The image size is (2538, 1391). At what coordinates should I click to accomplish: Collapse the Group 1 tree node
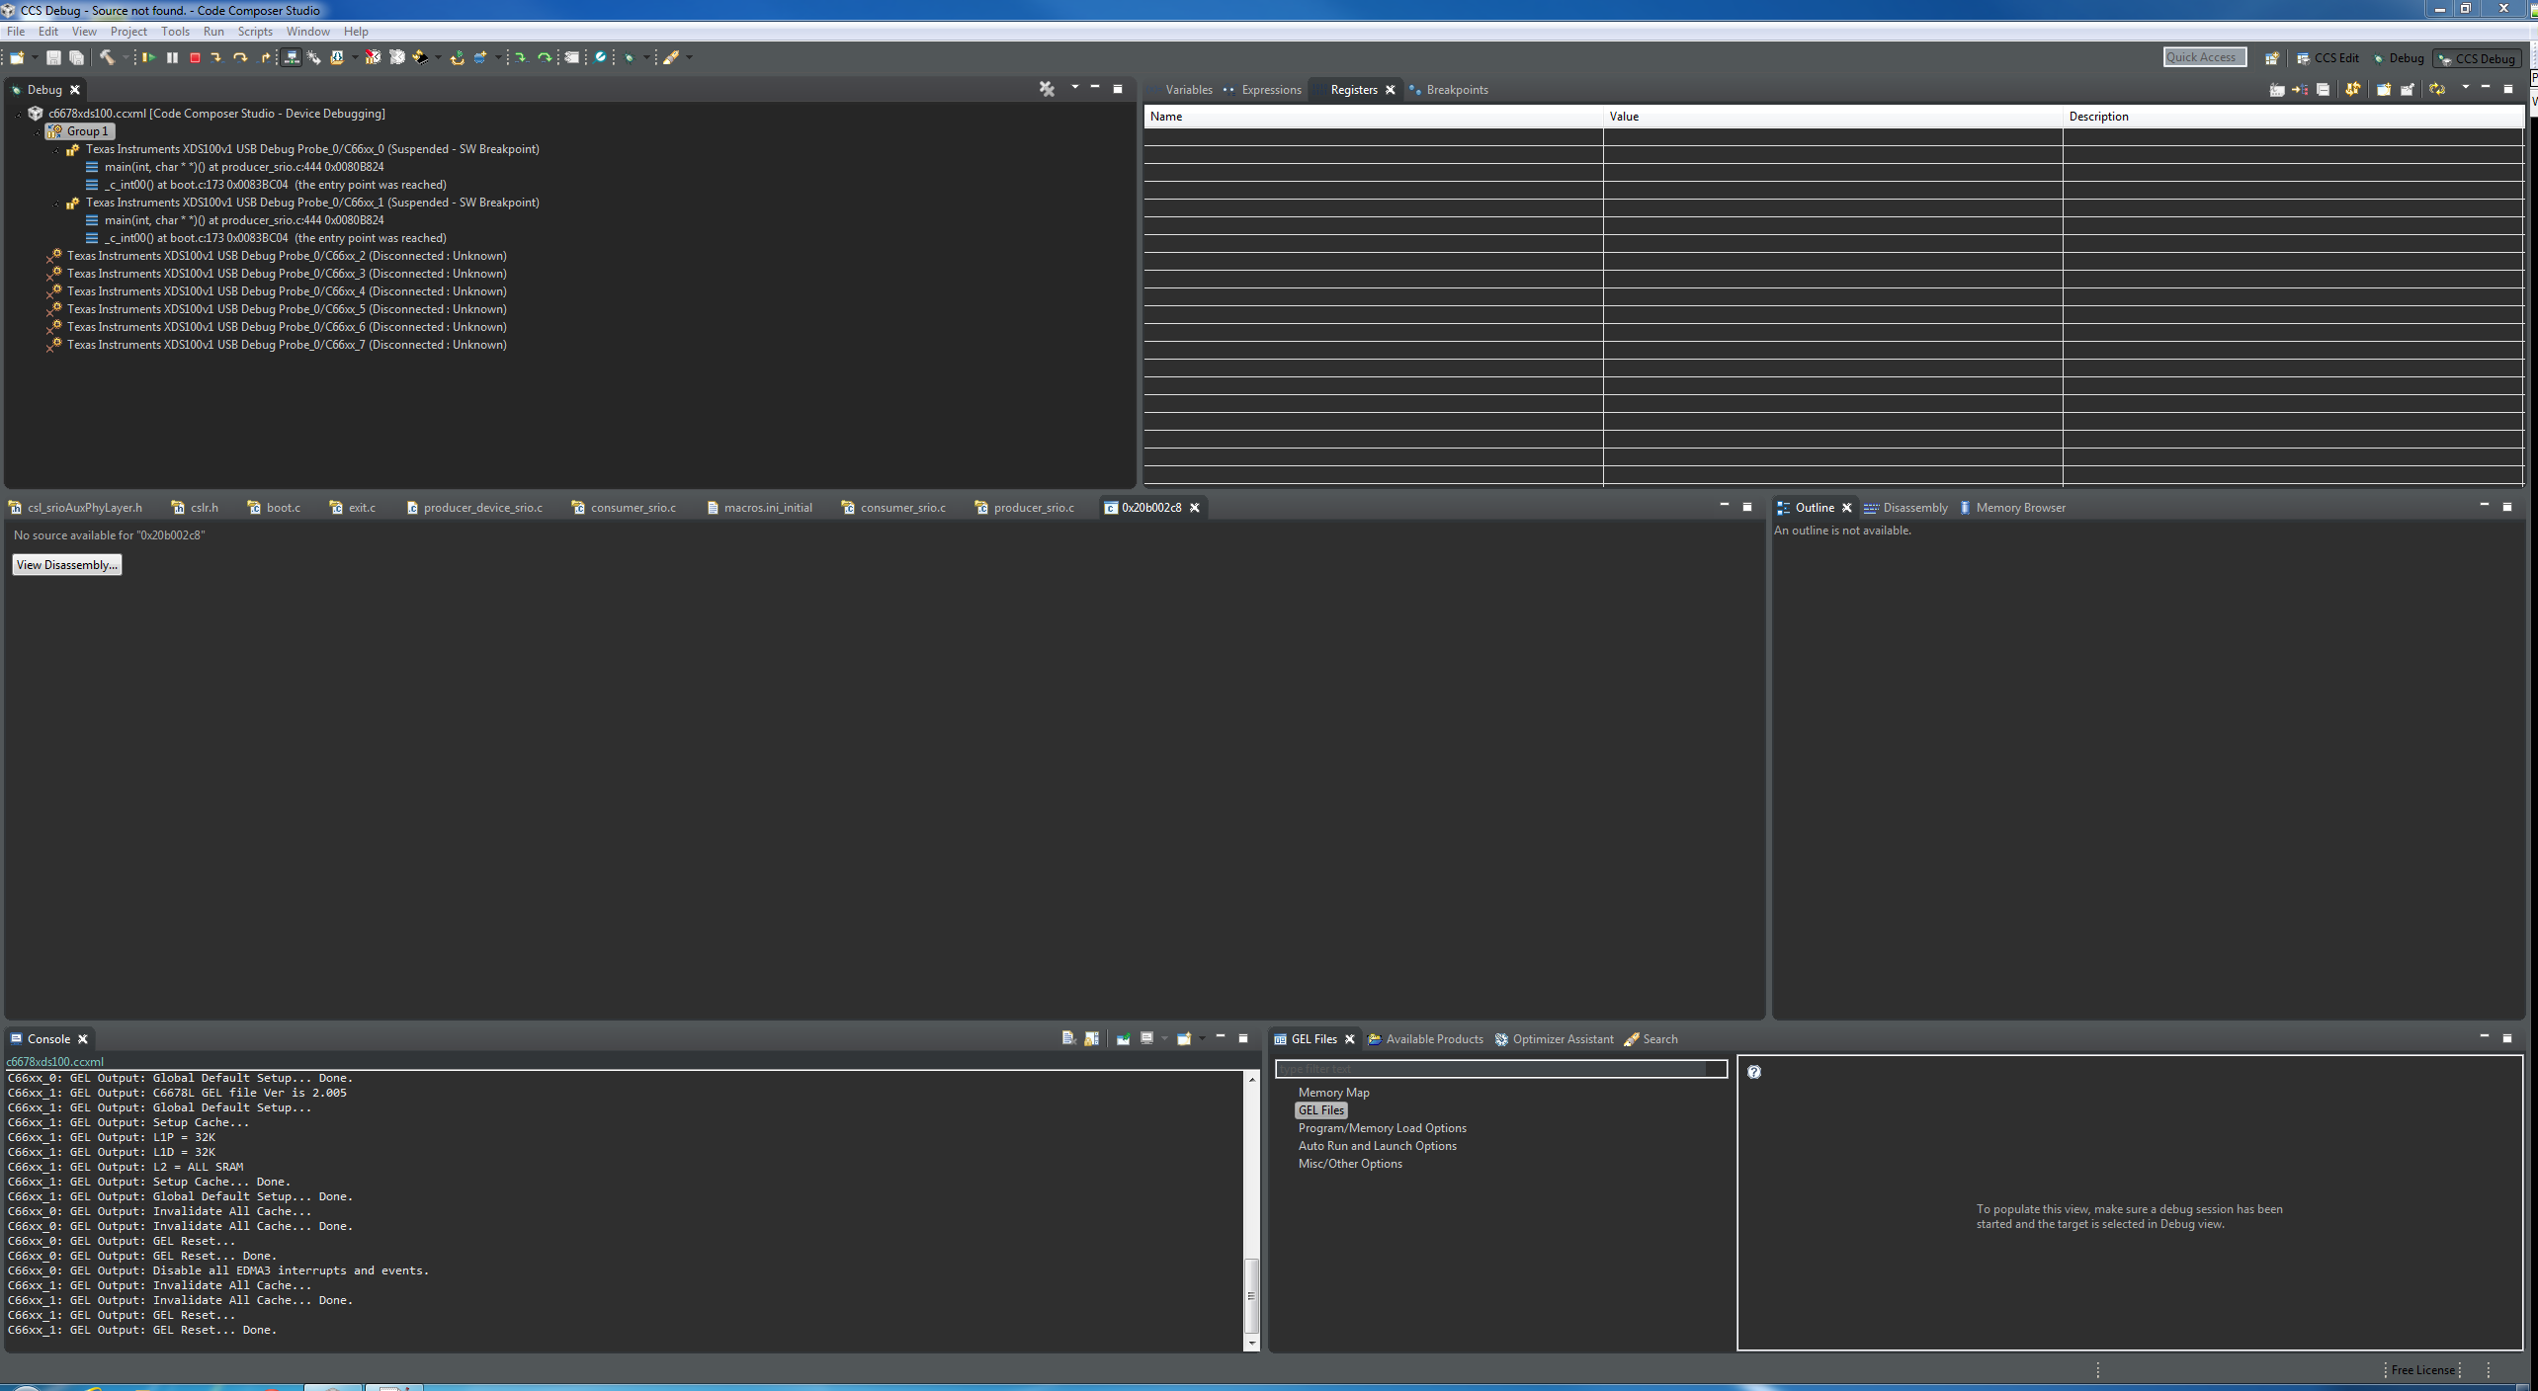38,131
